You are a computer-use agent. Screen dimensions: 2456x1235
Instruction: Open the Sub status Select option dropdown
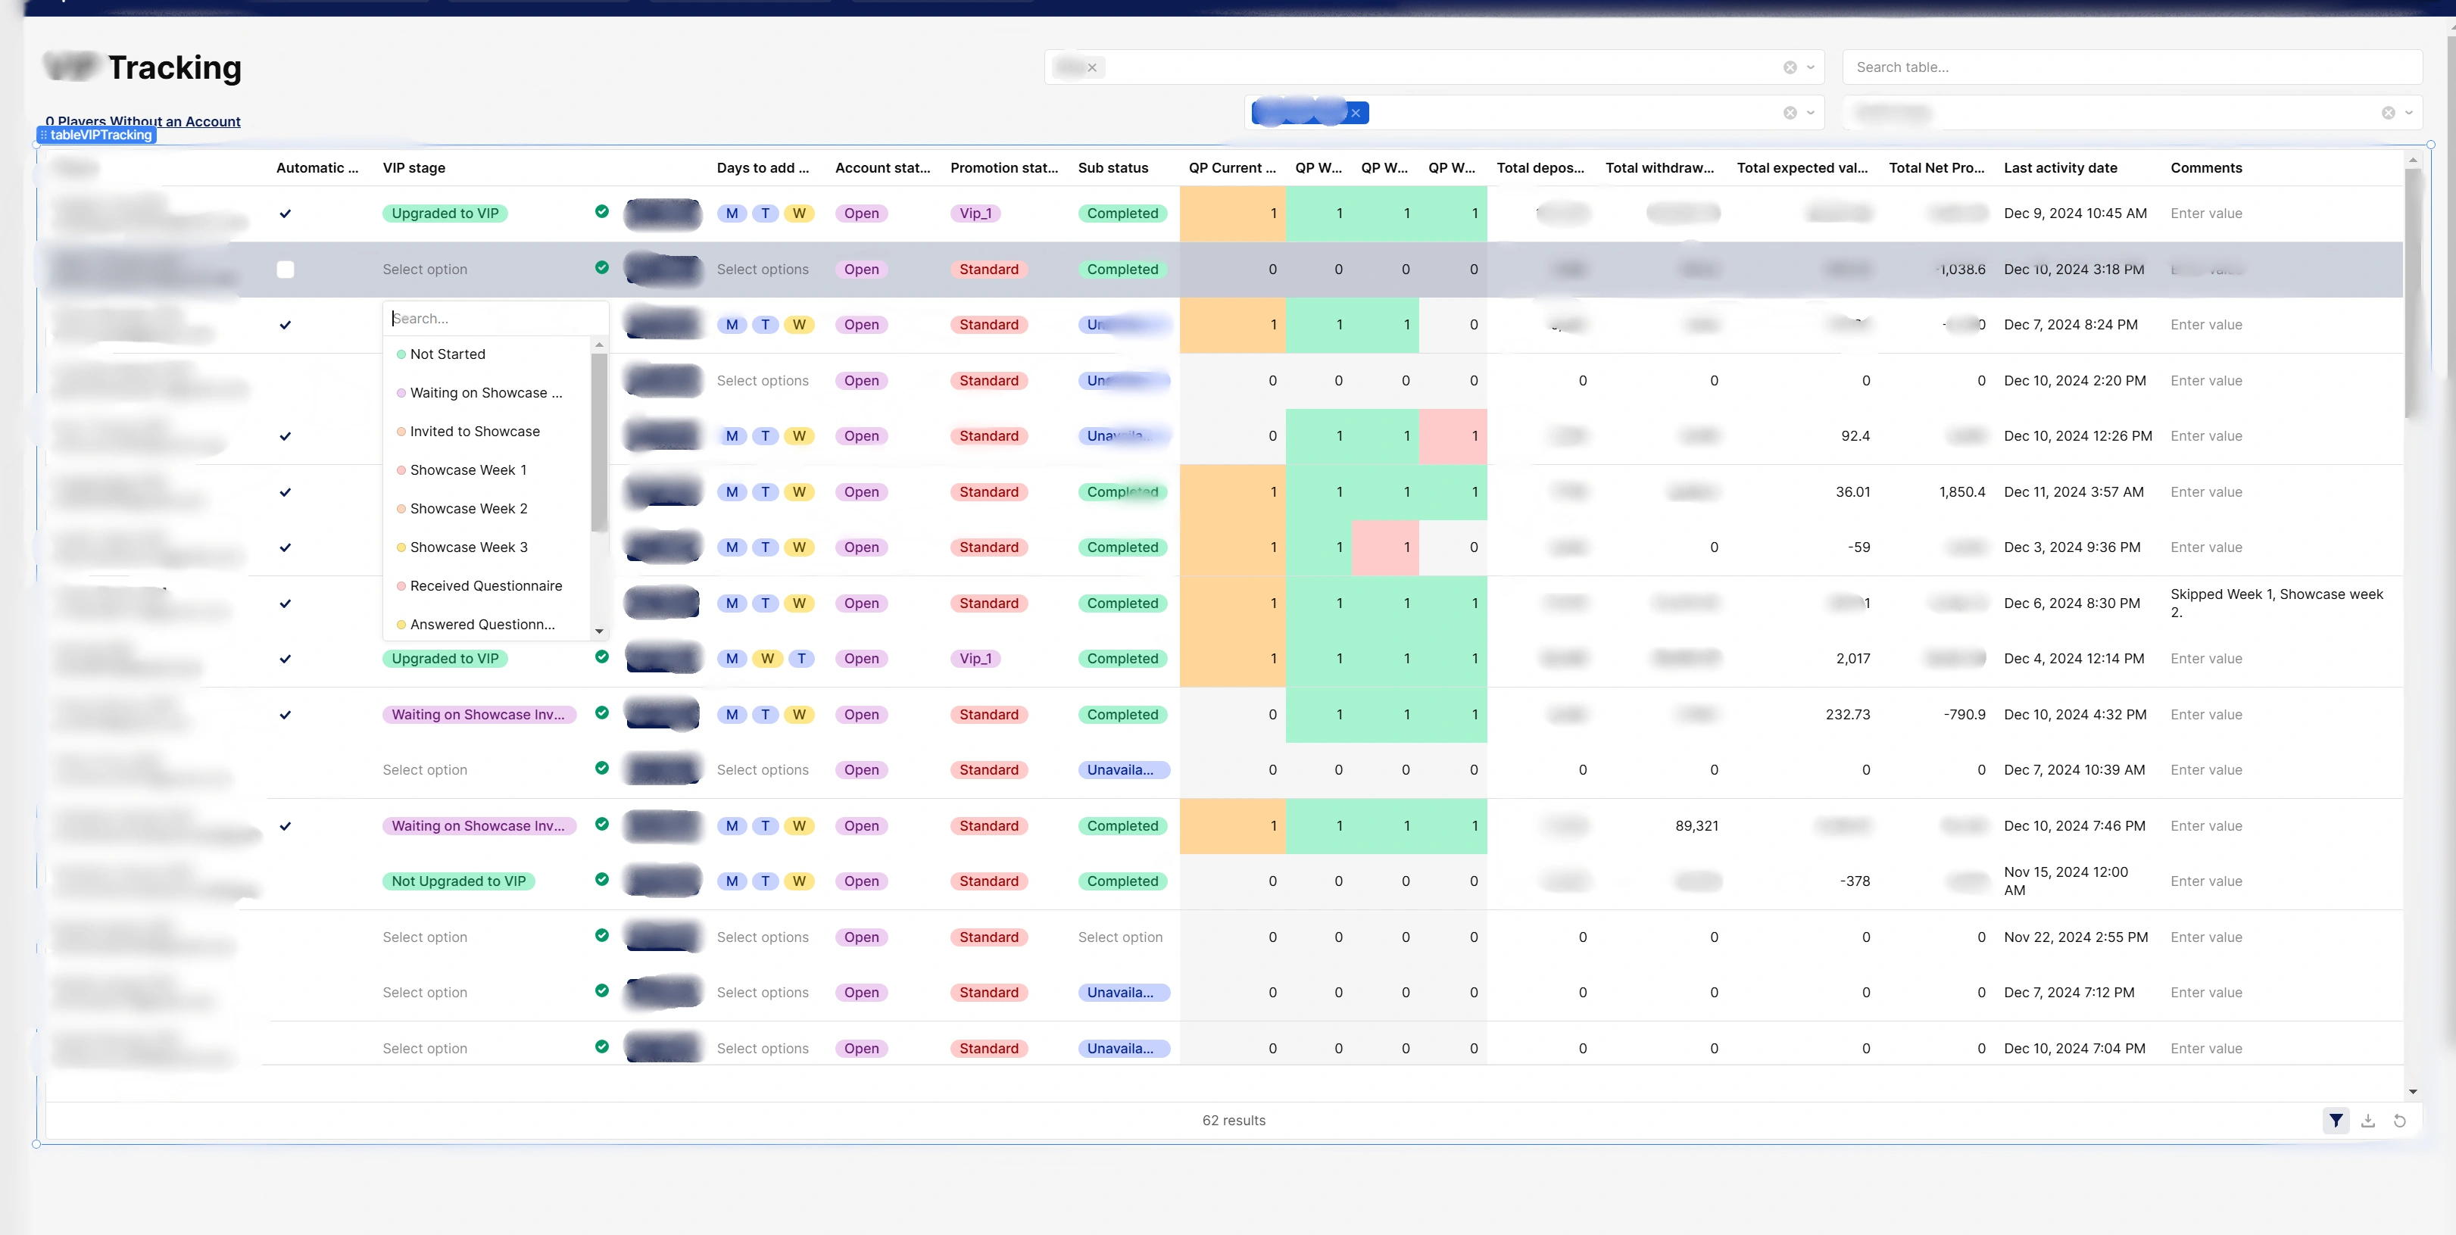(1120, 937)
